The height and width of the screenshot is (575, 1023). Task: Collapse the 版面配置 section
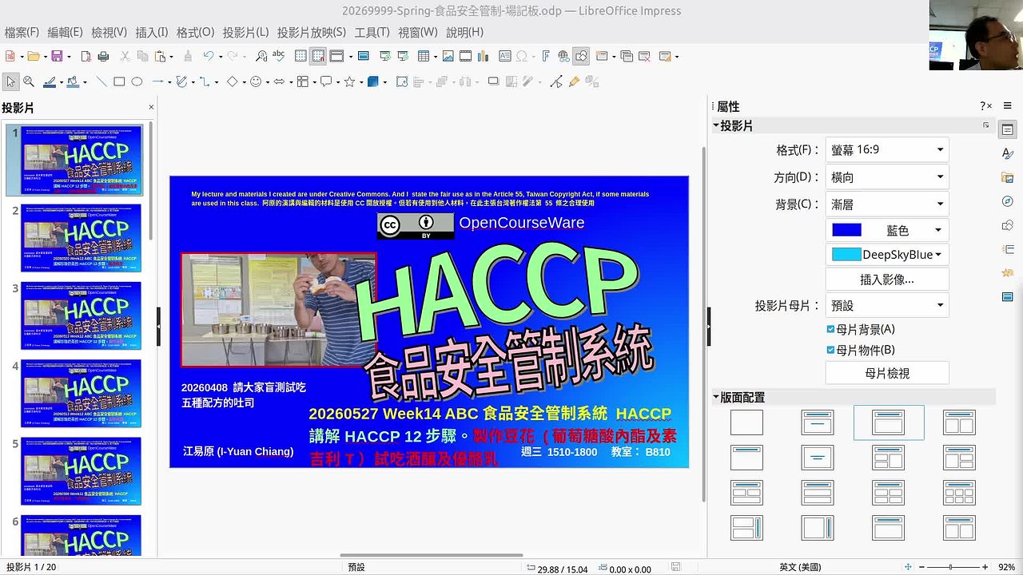[x=716, y=397]
